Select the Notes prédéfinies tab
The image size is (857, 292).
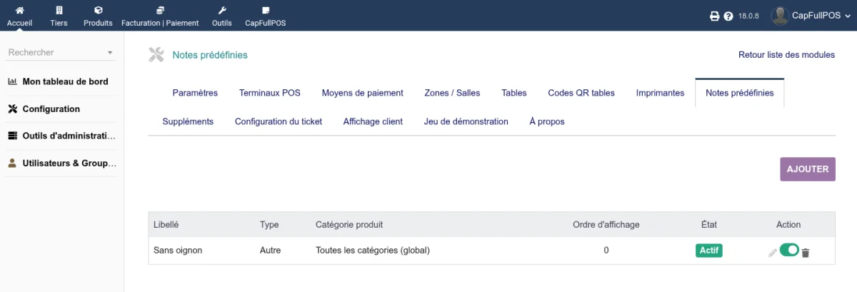[x=739, y=93]
